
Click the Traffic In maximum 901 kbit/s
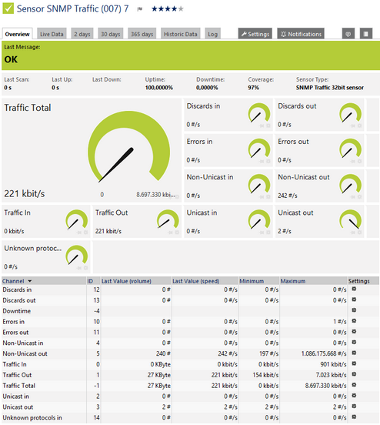pyautogui.click(x=333, y=364)
